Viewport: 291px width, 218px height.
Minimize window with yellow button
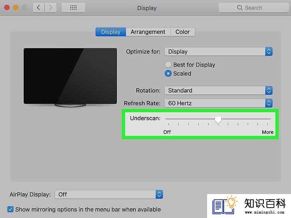[x=16, y=8]
